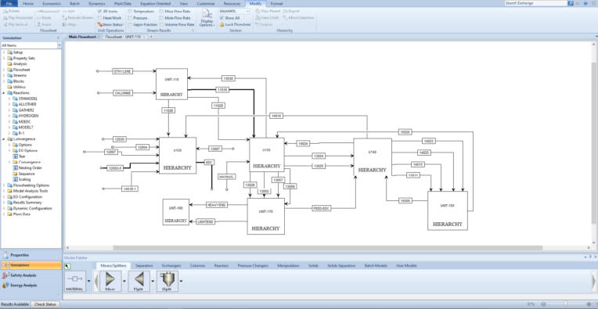
Task: Switch to the Separators palette tab
Action: tap(144, 265)
